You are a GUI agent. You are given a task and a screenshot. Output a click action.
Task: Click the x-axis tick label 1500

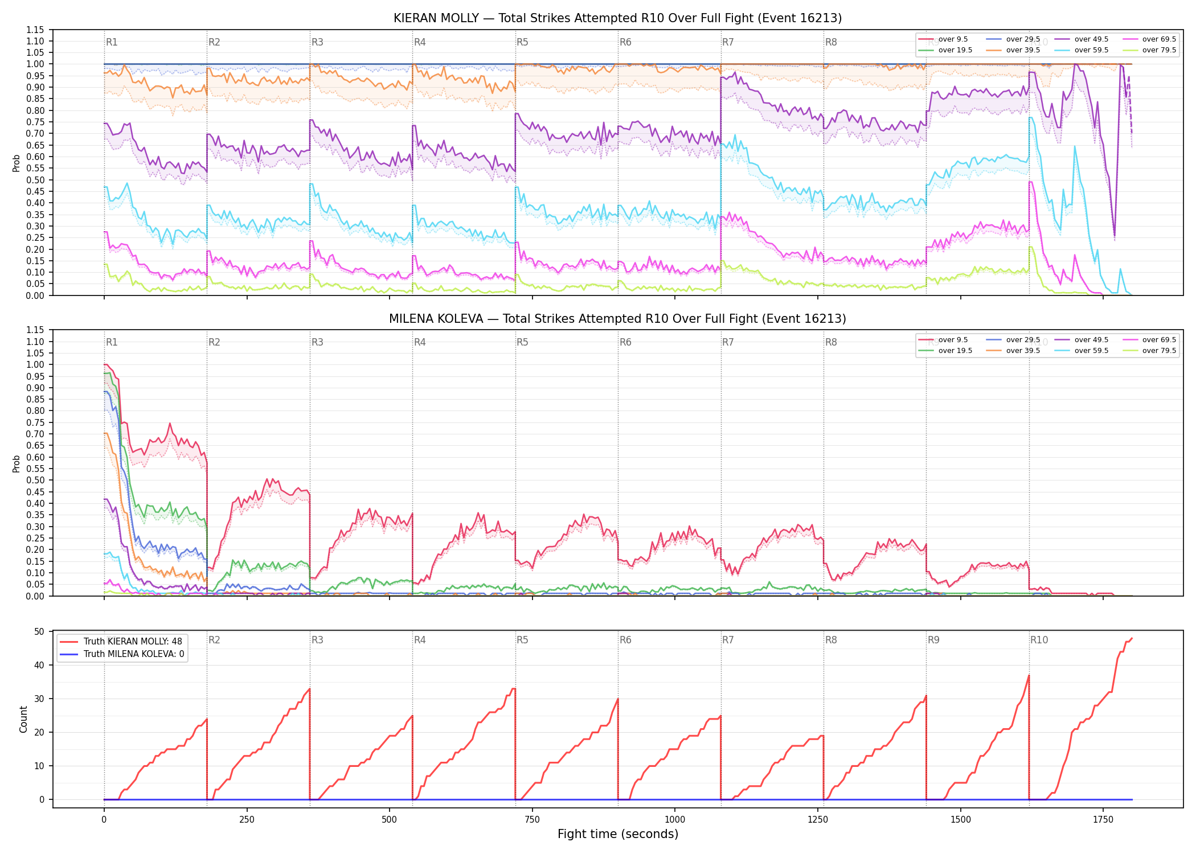click(961, 820)
